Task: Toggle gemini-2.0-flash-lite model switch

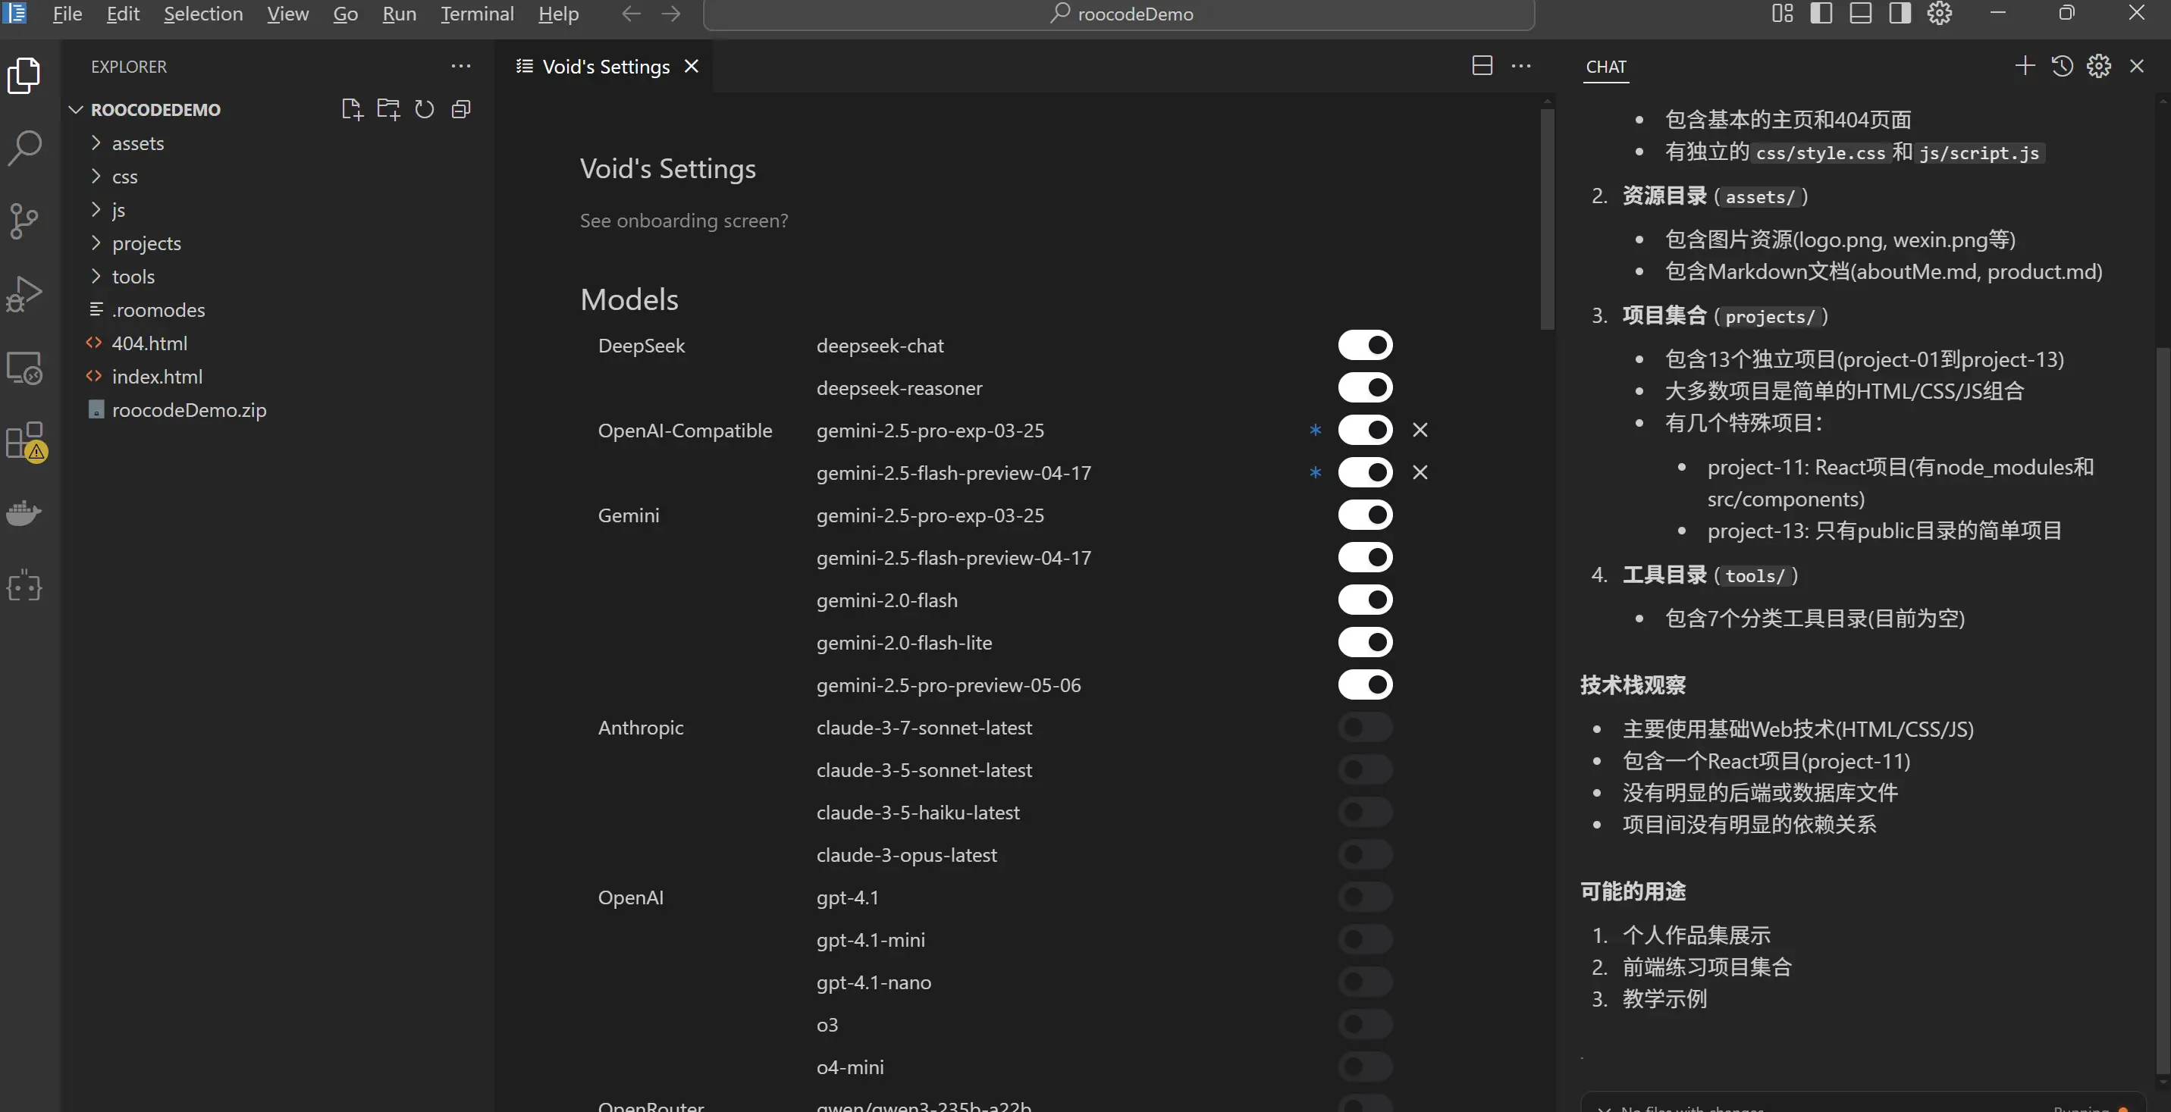Action: click(x=1365, y=643)
